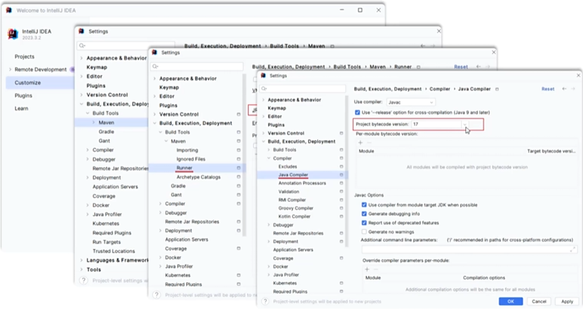Open the Use compiler Javac dropdown
Image resolution: width=583 pixels, height=309 pixels.
411,102
